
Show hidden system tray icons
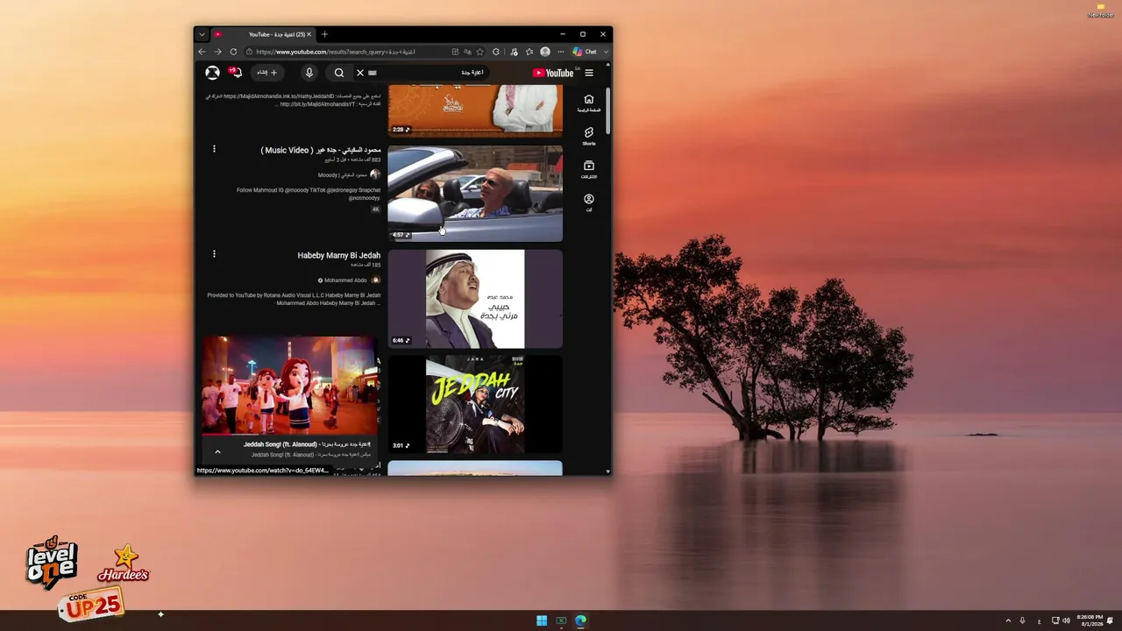(x=1008, y=620)
